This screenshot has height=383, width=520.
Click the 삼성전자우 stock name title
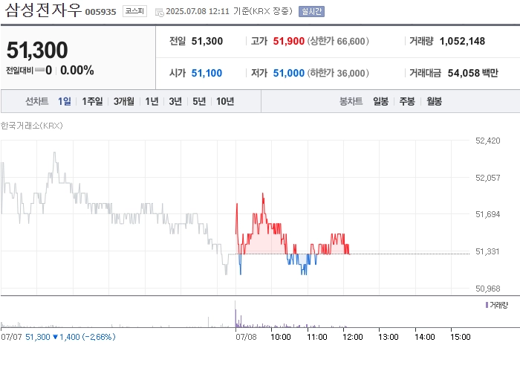43,10
